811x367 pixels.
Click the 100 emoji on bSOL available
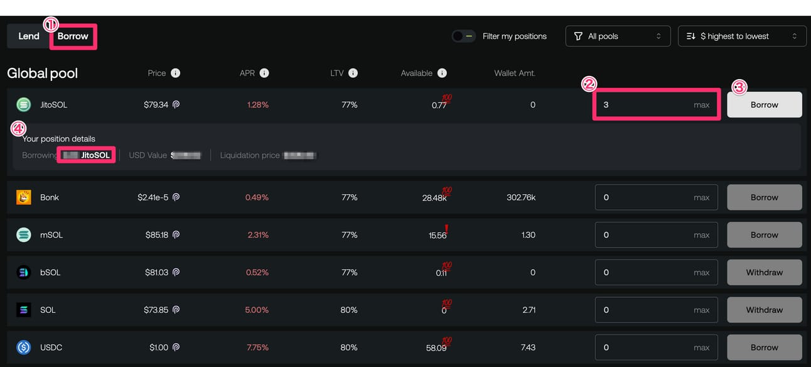[447, 266]
